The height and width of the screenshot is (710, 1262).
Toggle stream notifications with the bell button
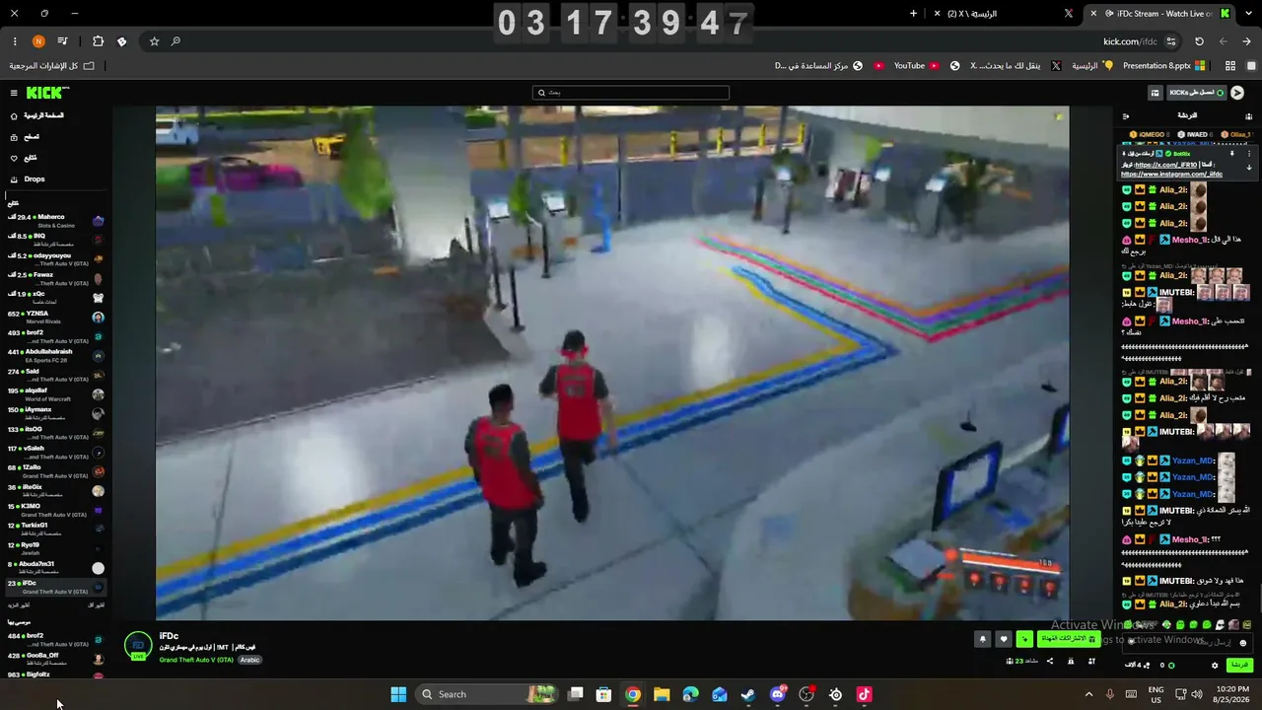982,639
